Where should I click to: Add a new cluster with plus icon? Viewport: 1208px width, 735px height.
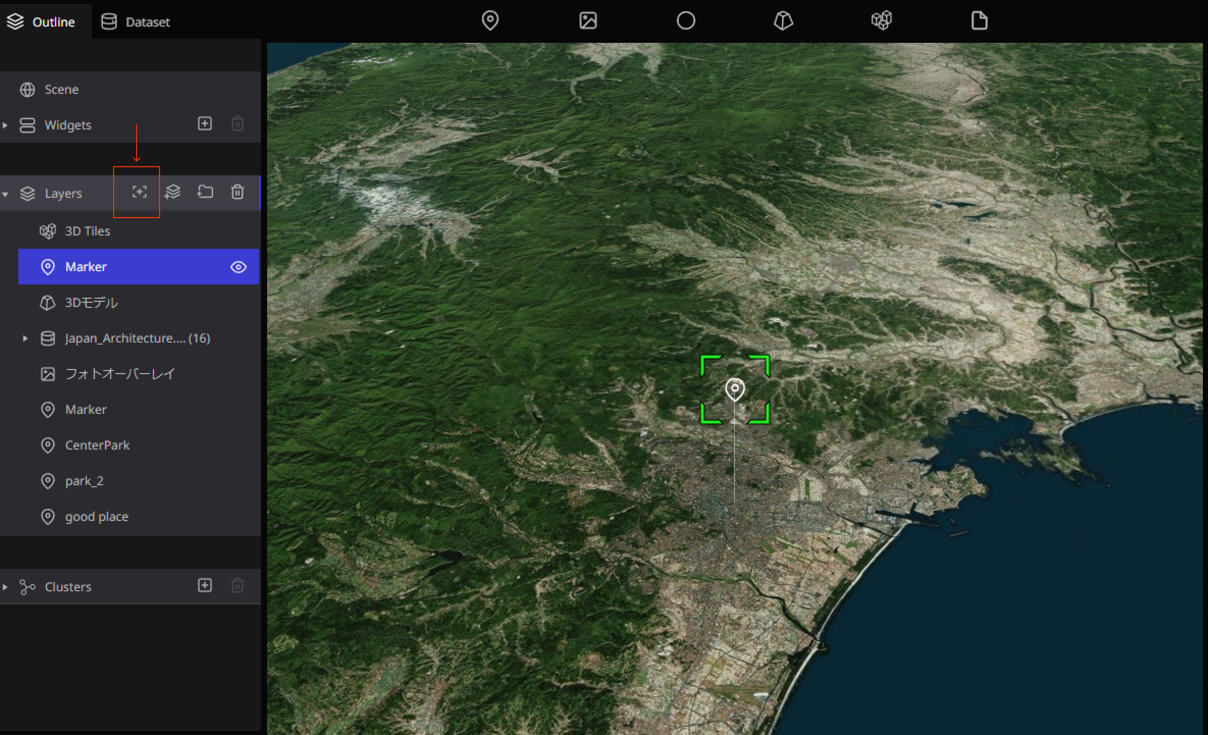click(205, 585)
